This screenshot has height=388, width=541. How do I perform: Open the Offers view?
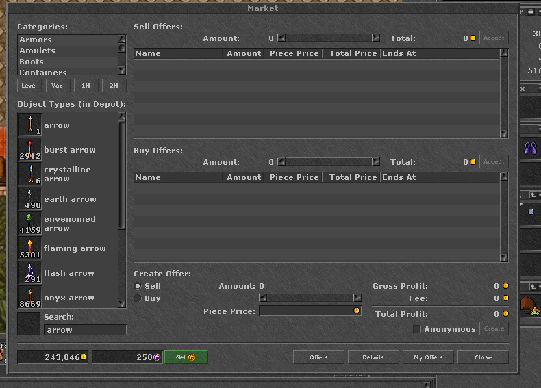tap(318, 357)
